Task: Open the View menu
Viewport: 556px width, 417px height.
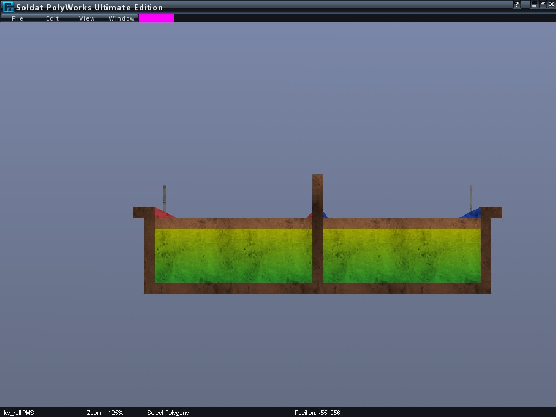Action: [87, 18]
